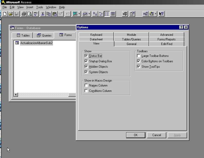Uncheck Startup Dialog Box
Screen dimensions: 204x158
tap(86, 61)
